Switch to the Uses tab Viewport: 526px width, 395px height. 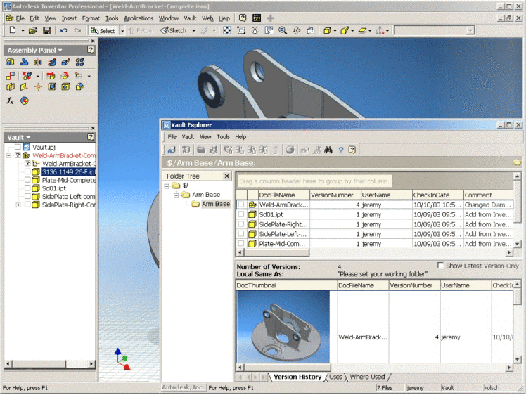[x=335, y=377]
